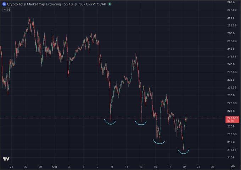241x170 pixels.
Task: Click date 23 on the time axis
Action: click(x=213, y=166)
